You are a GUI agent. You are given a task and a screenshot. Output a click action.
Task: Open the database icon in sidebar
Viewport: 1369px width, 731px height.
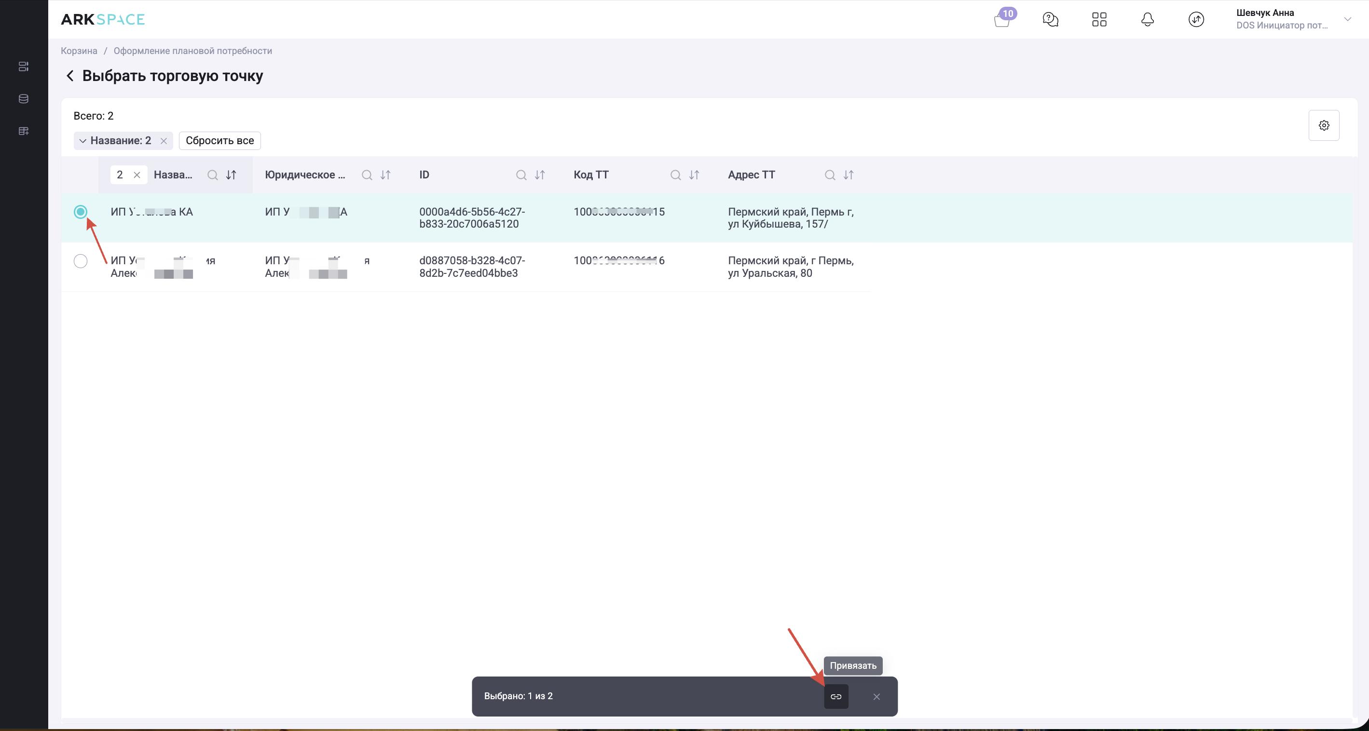(23, 99)
